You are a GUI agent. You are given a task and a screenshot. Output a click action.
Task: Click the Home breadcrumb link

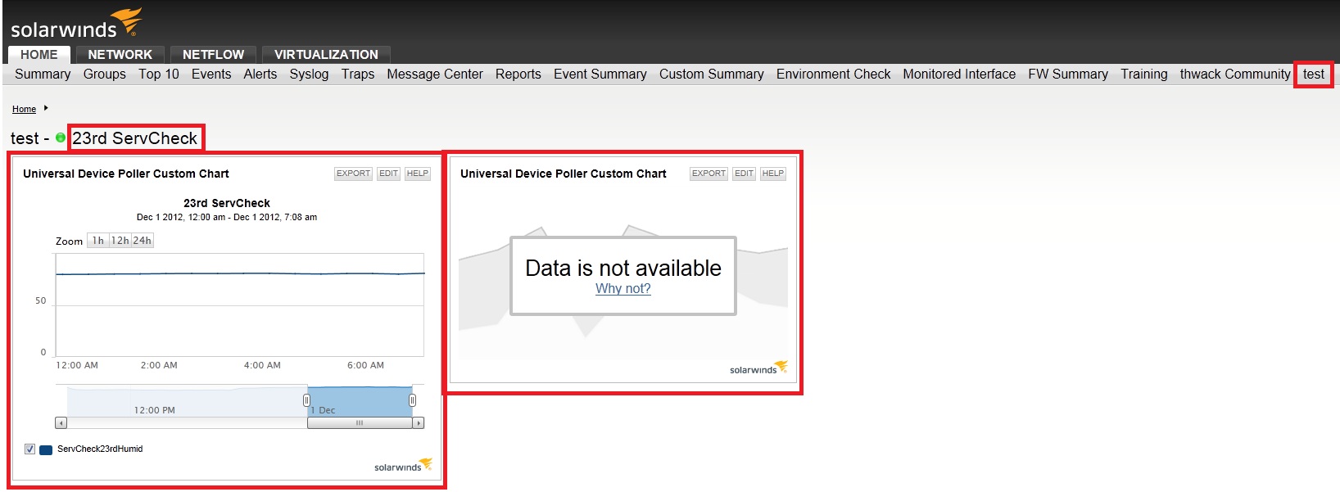tap(24, 109)
